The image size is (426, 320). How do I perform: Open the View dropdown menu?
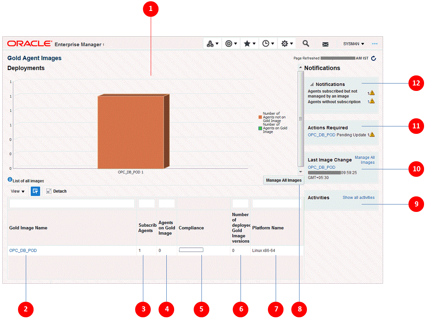[18, 192]
